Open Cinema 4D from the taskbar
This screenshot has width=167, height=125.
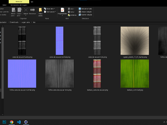click(x=26, y=122)
